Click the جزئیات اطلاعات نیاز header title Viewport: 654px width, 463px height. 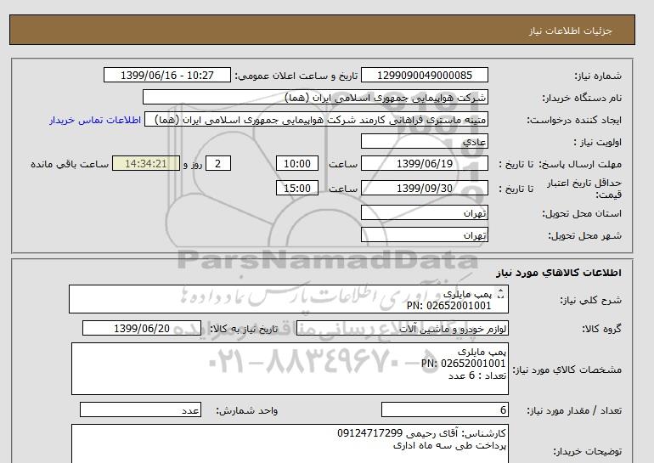[x=570, y=31]
